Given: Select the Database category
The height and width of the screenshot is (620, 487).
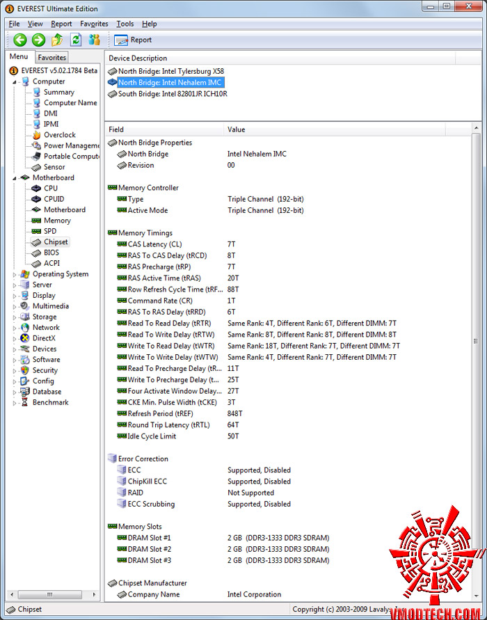Looking at the screenshot, I should tap(47, 392).
